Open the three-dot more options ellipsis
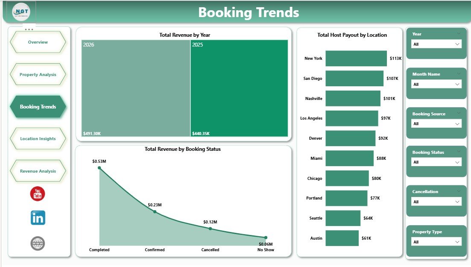 (x=29, y=29)
